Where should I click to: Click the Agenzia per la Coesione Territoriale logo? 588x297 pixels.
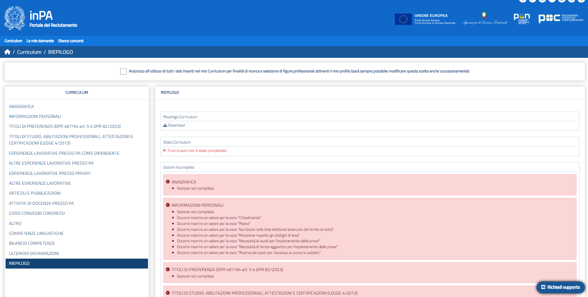point(485,19)
